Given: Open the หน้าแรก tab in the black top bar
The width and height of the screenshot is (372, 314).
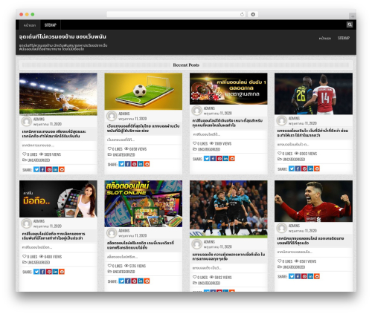Looking at the screenshot, I should click(x=30, y=25).
